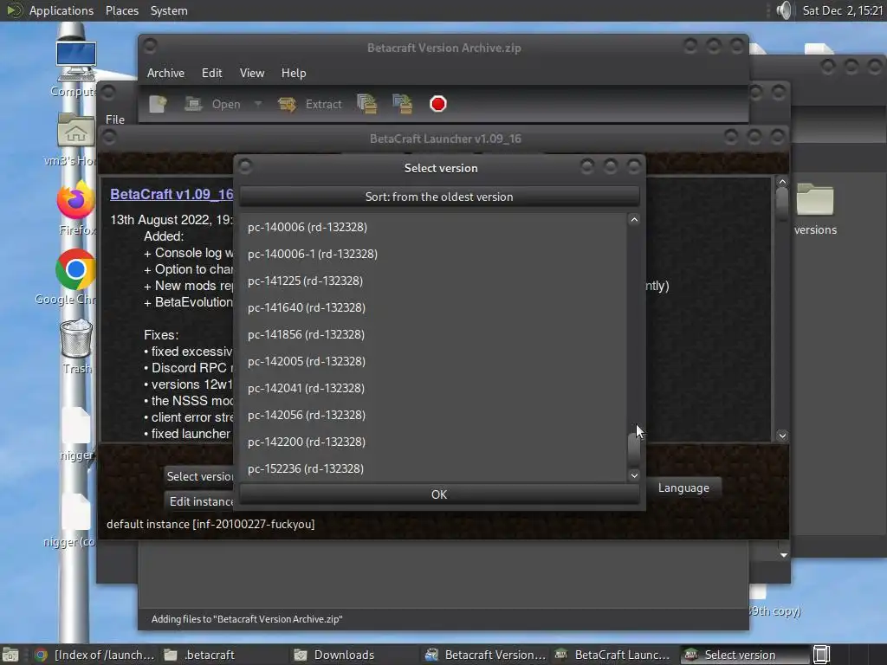This screenshot has width=887, height=665.
Task: Open the BetaCraft v1.09_16 changelog link
Action: [x=172, y=194]
